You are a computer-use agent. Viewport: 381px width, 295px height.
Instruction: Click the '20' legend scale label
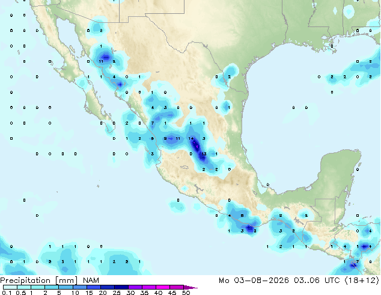point(103,293)
